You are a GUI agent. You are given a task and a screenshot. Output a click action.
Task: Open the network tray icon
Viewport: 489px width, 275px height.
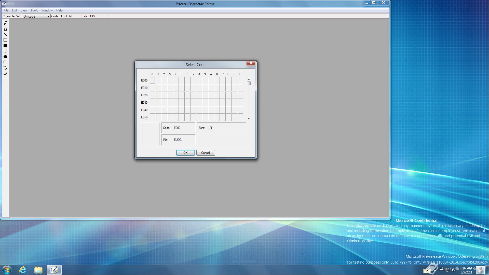[447, 270]
